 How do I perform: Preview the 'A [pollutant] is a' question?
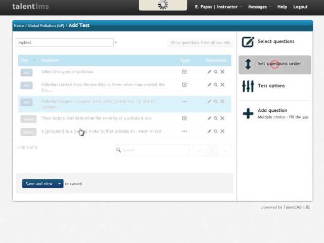[216, 131]
